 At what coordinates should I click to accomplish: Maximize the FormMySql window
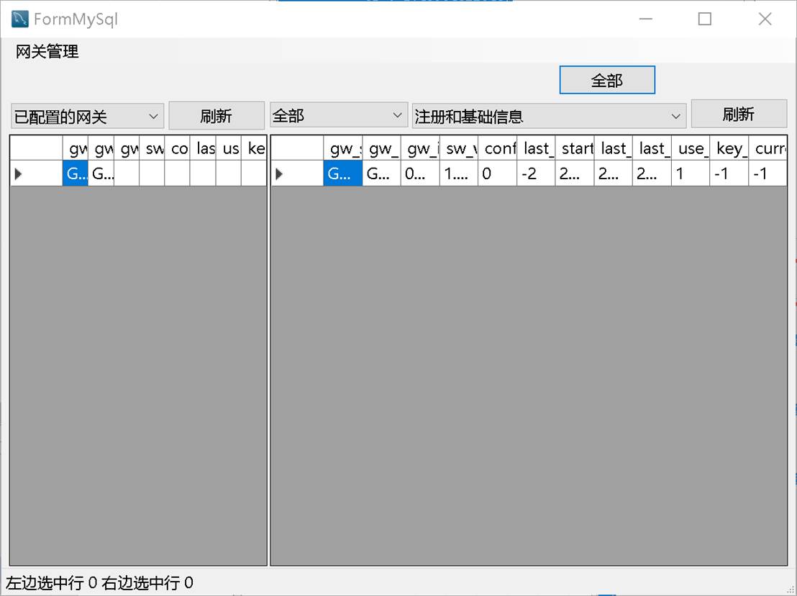tap(704, 19)
